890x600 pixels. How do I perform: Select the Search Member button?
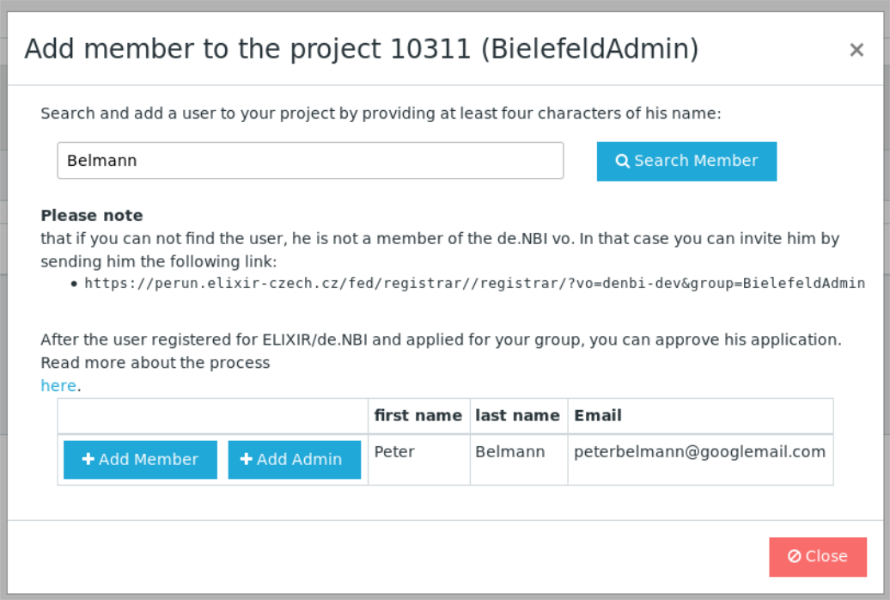click(686, 161)
